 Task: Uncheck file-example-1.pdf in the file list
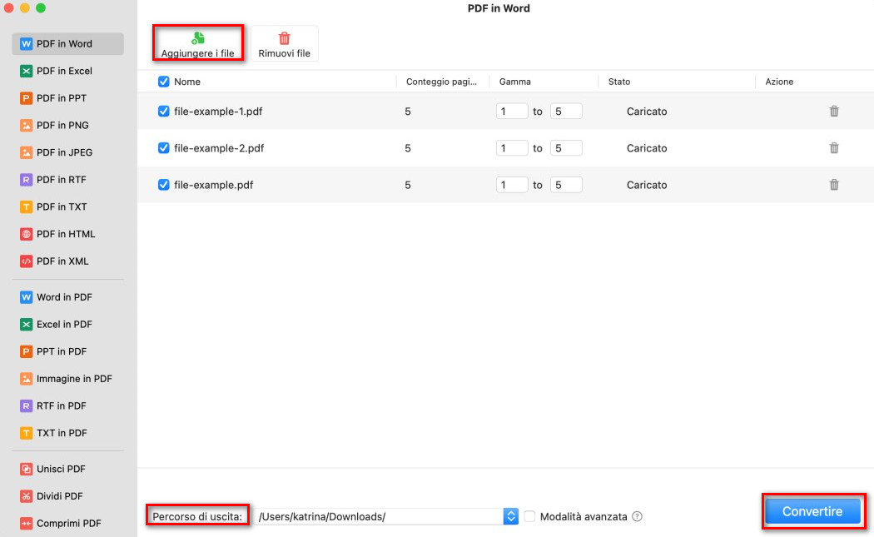pos(163,111)
